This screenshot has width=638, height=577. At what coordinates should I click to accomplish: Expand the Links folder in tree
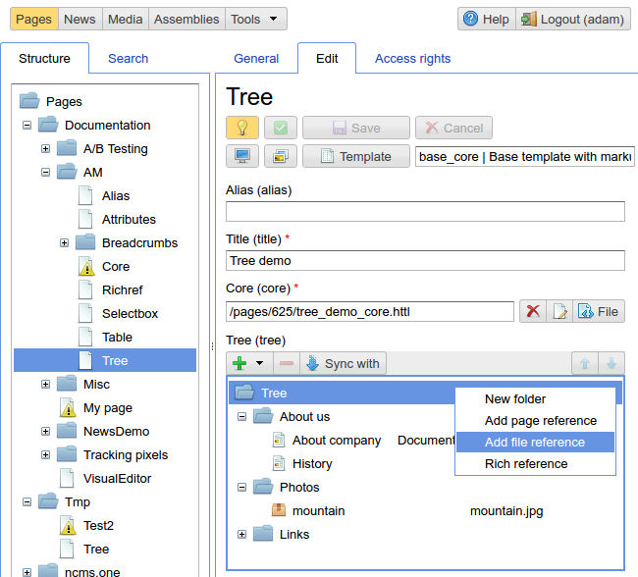241,535
